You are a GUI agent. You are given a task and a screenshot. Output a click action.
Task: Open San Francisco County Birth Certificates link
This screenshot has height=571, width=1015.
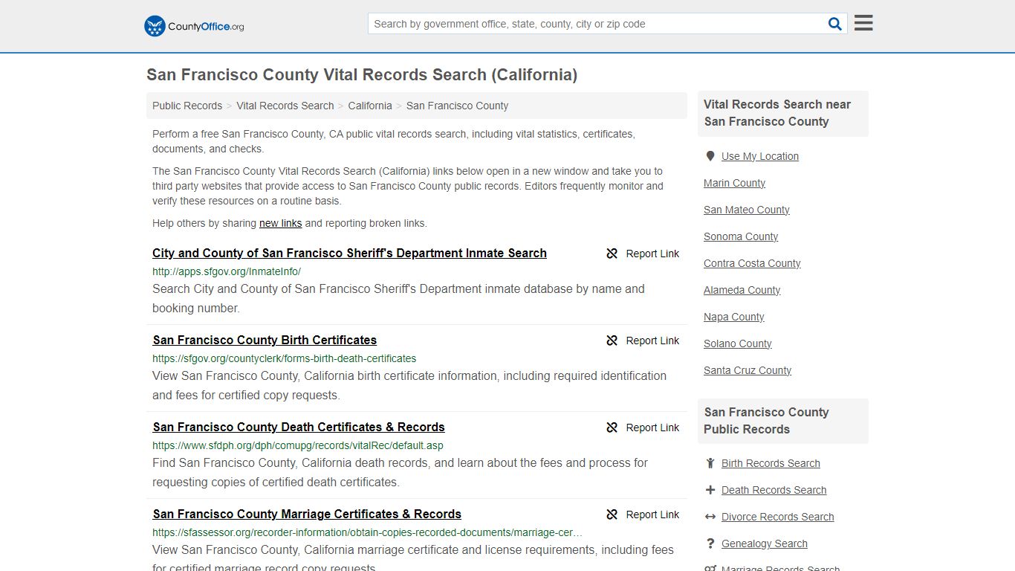265,340
